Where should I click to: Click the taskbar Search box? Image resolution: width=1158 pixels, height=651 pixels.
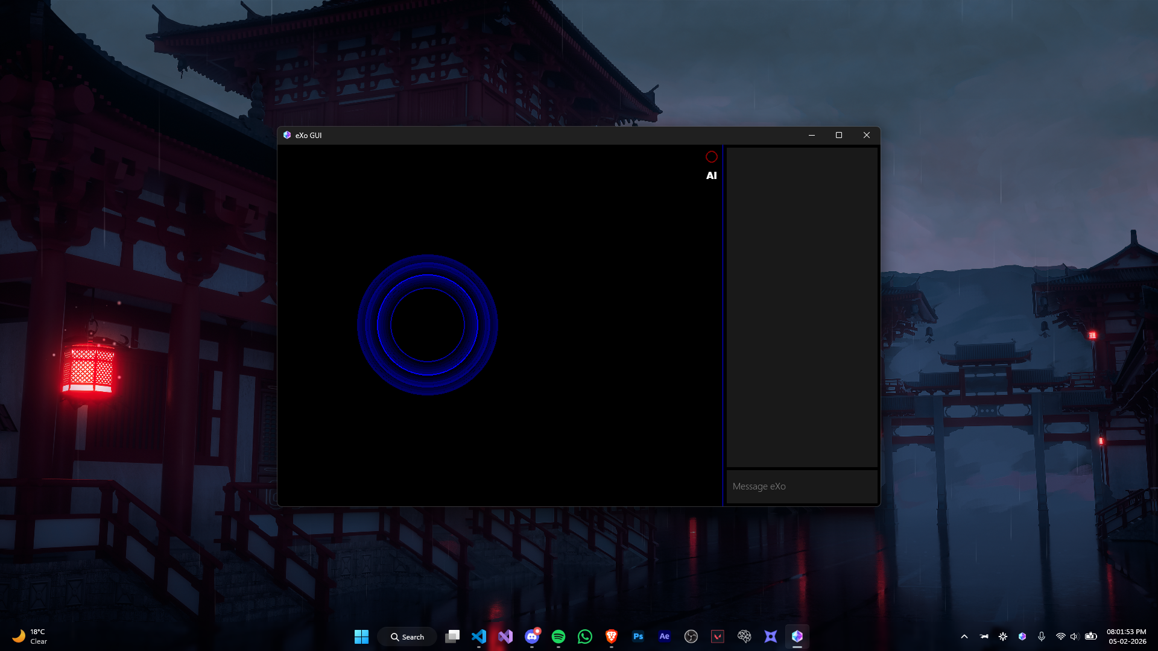[x=407, y=637]
